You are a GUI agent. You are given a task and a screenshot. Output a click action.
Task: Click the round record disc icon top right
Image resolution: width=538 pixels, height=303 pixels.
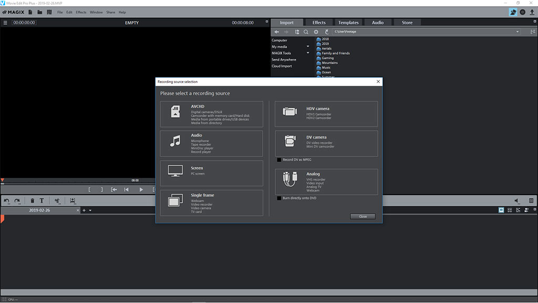tap(523, 12)
